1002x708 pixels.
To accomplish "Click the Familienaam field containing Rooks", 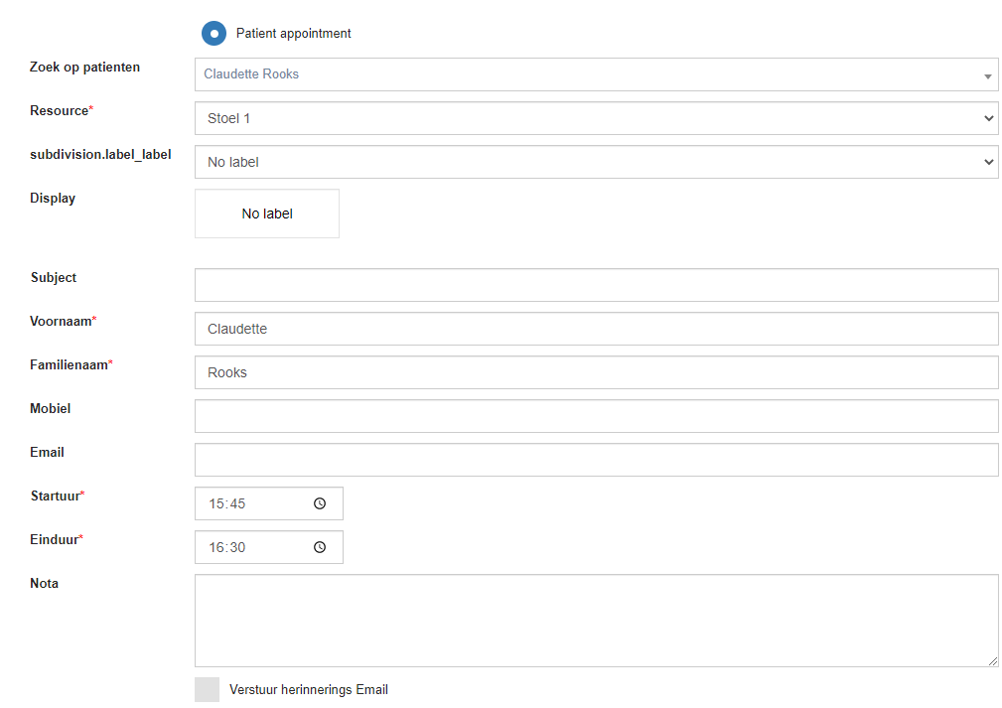I will coord(596,372).
